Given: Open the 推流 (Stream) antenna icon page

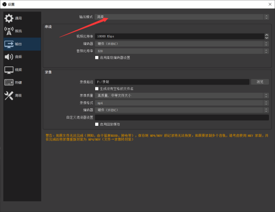Looking at the screenshot, I should (9, 31).
